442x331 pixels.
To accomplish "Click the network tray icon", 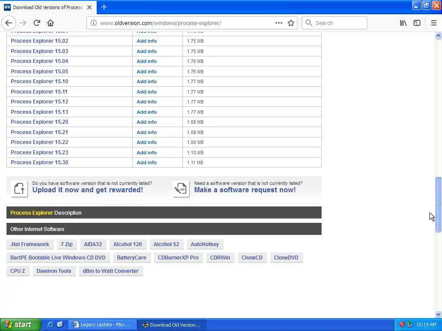I will tap(410, 325).
